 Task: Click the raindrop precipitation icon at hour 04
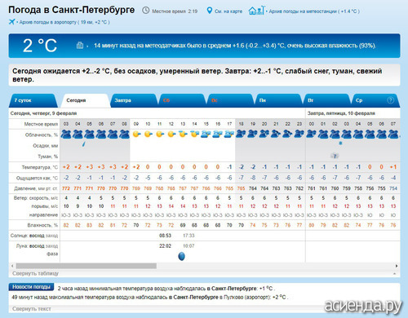click(84, 144)
